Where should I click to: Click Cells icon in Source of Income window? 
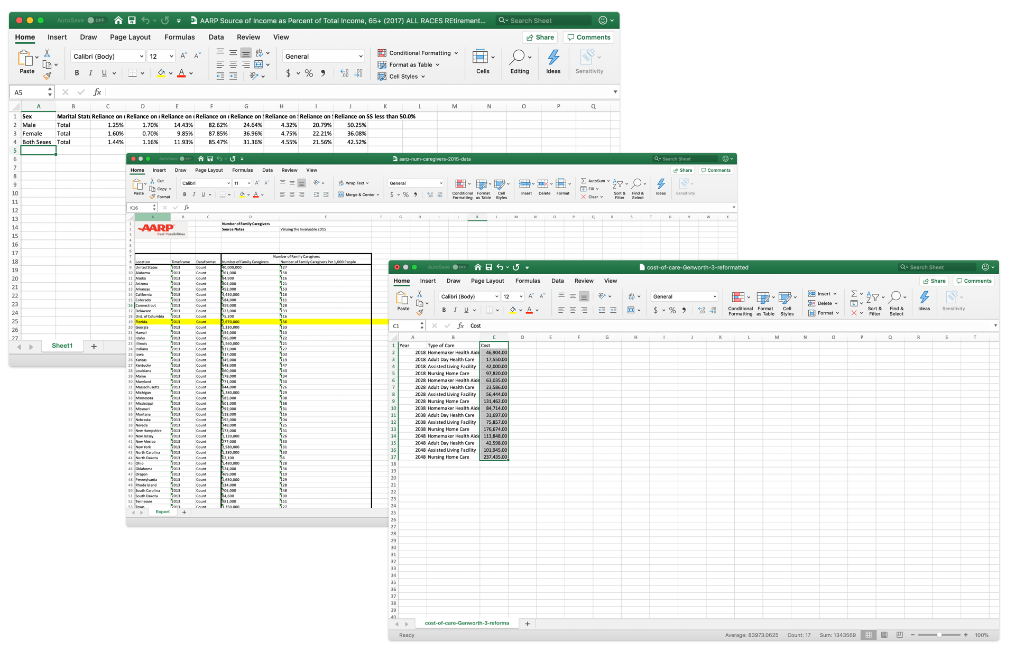pos(480,57)
